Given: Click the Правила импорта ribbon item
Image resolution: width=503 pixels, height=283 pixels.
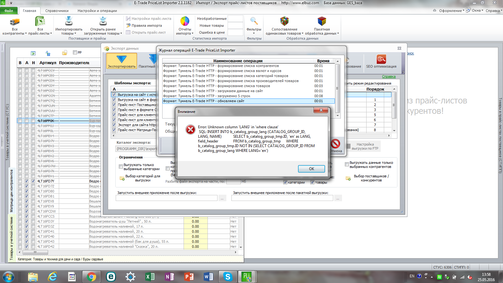Looking at the screenshot, I should tap(144, 25).
